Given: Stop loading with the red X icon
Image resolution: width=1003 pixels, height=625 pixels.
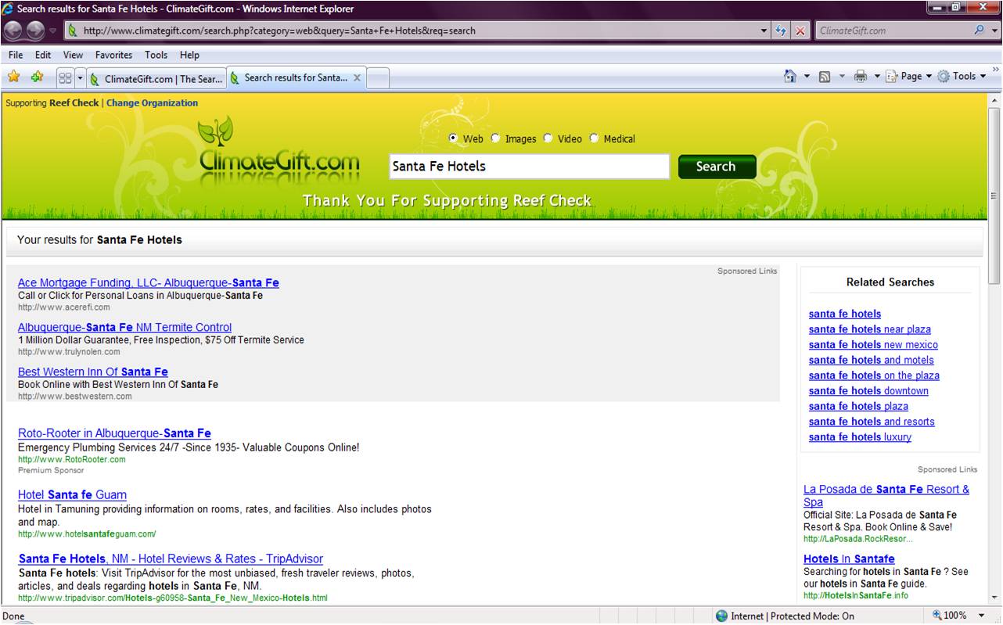Looking at the screenshot, I should click(x=800, y=31).
